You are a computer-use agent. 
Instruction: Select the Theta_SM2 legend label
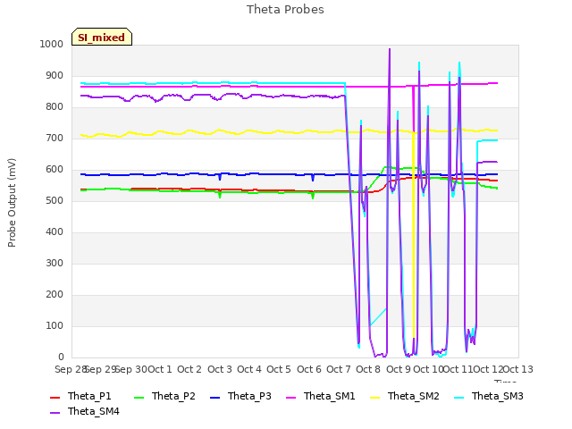click(x=413, y=396)
